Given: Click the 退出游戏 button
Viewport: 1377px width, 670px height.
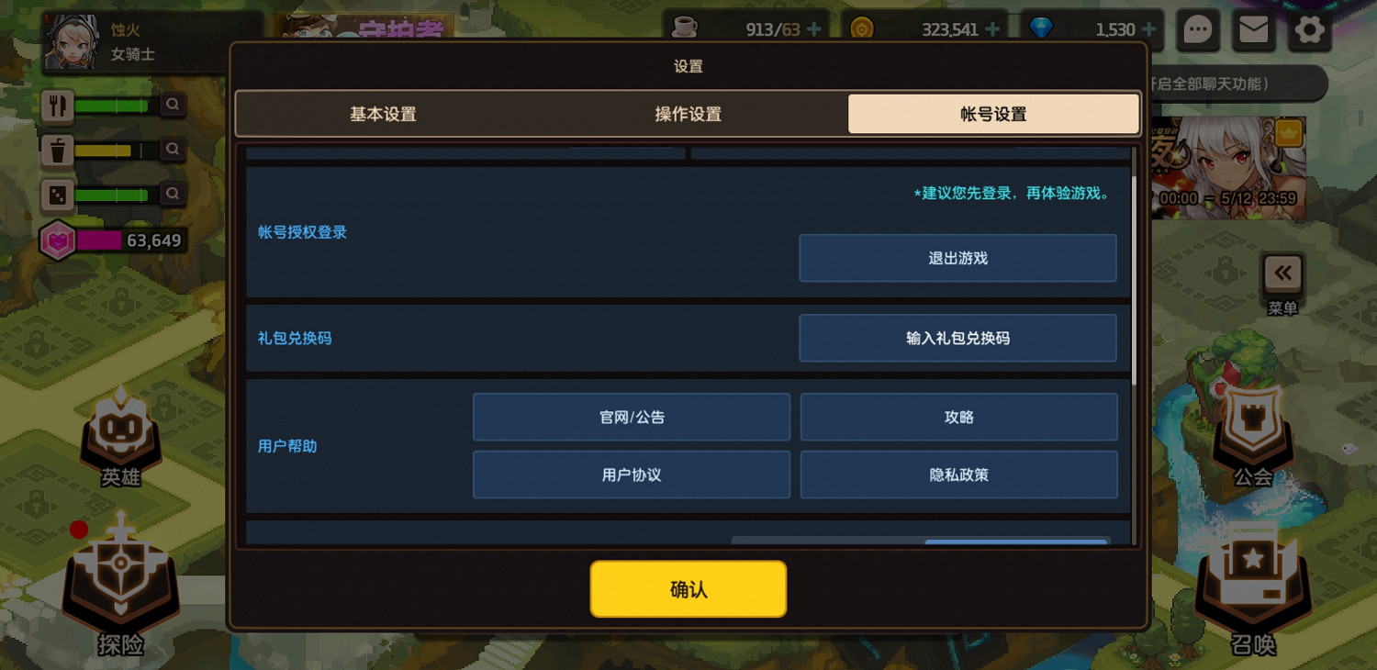Looking at the screenshot, I should (x=957, y=258).
